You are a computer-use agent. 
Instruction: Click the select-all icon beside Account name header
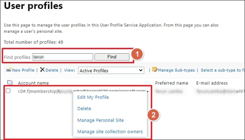10,83
